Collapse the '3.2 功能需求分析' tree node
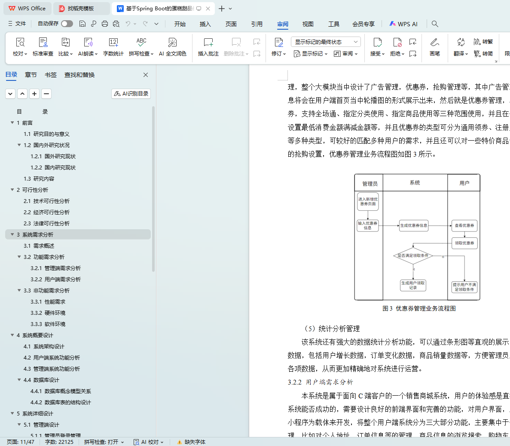The image size is (510, 446). click(x=19, y=257)
